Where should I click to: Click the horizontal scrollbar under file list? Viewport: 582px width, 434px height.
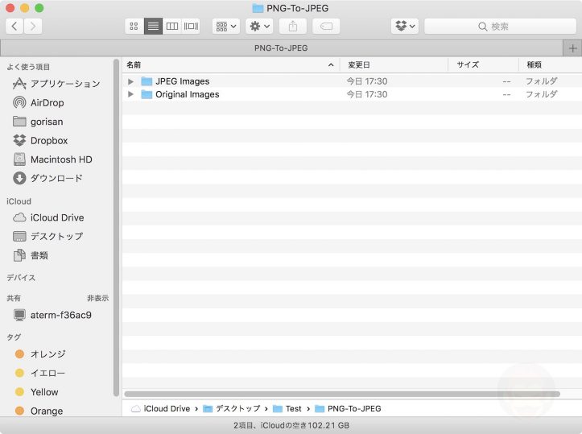click(342, 394)
